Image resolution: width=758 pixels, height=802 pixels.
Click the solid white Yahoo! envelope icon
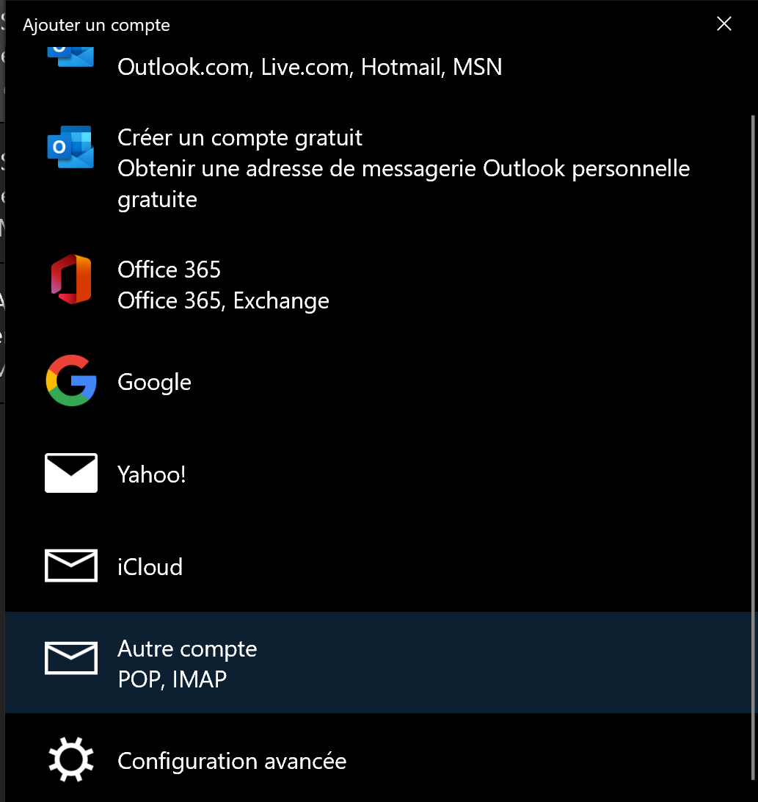click(x=71, y=473)
